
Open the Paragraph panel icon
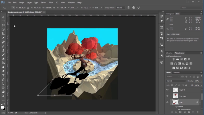tap(162, 56)
